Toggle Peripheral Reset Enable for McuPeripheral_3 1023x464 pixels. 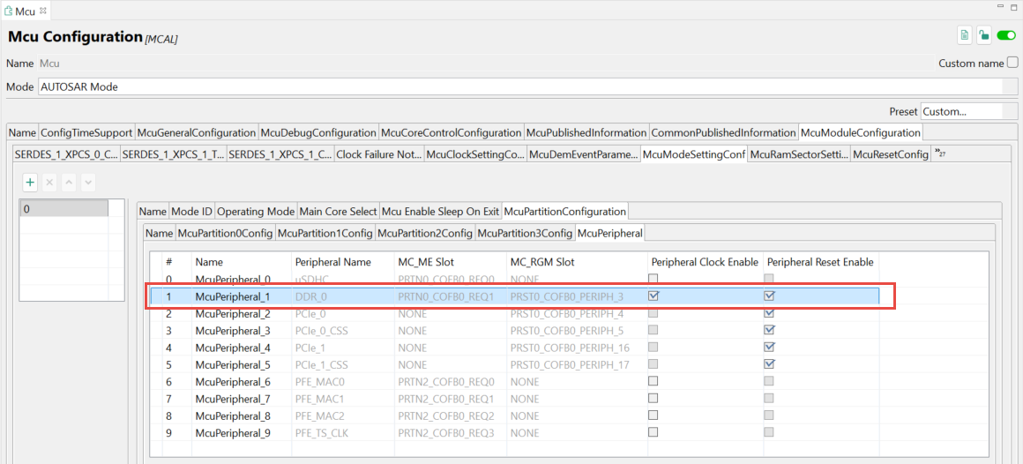click(x=769, y=330)
